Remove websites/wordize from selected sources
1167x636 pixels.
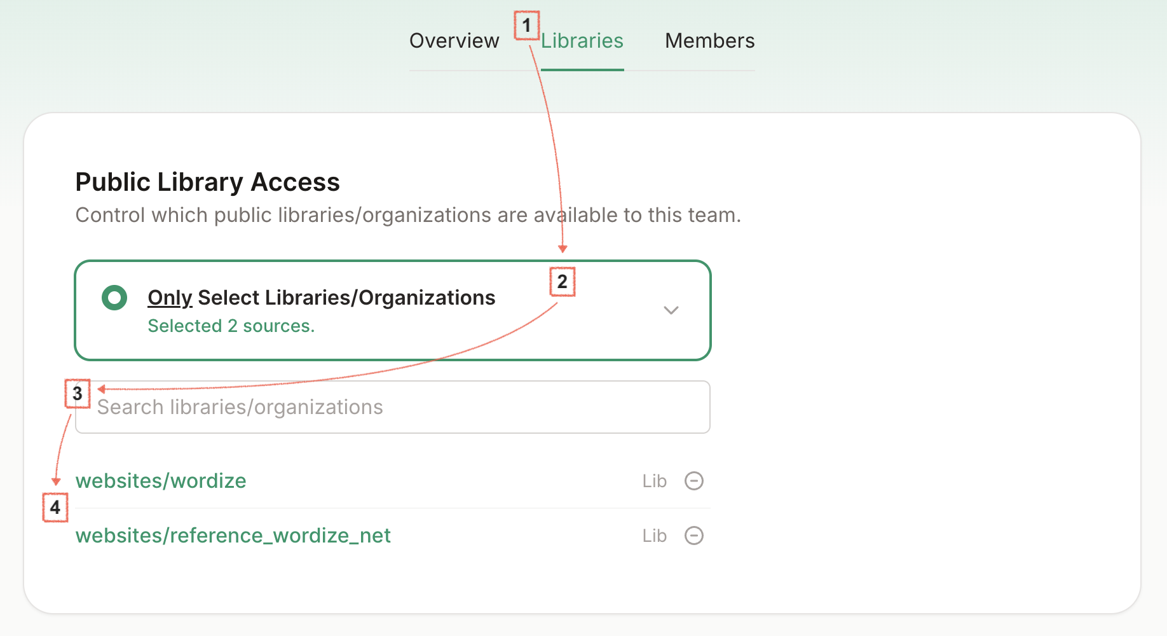click(x=695, y=481)
